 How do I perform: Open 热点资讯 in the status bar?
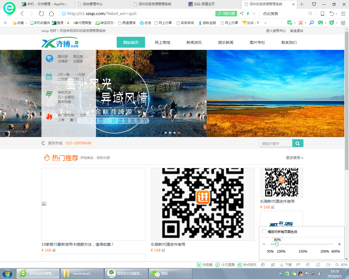[247, 265]
